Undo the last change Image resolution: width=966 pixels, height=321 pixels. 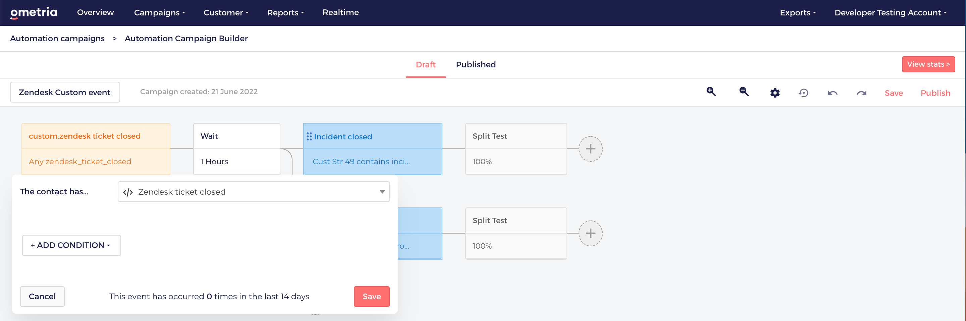click(x=833, y=93)
